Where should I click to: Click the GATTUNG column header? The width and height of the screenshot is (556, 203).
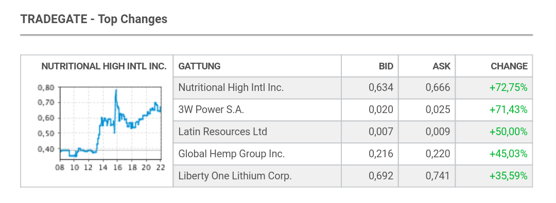199,66
